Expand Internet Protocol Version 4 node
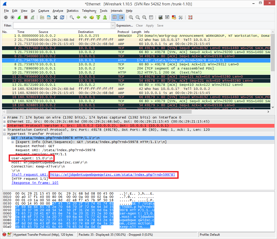Screen dimensions: 277x239 [x=4, y=126]
